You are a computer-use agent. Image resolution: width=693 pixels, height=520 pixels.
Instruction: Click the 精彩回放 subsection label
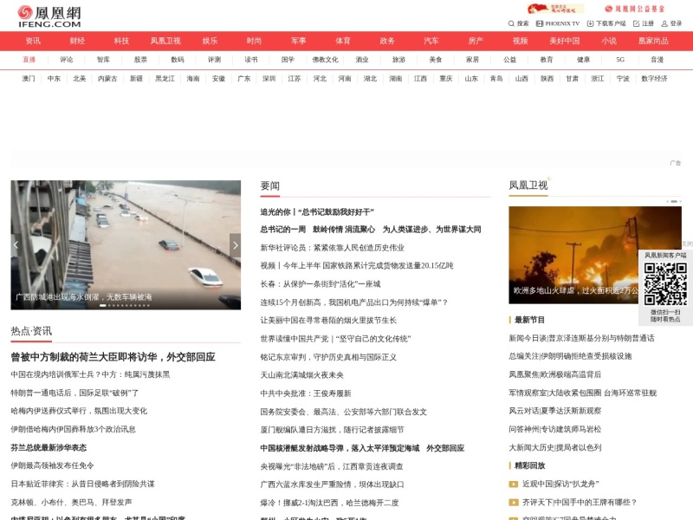(529, 465)
